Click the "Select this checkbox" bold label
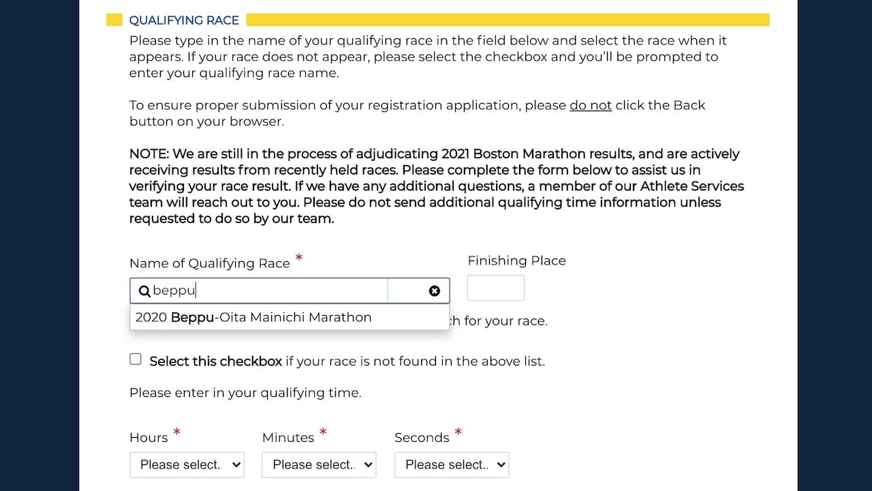 tap(215, 361)
